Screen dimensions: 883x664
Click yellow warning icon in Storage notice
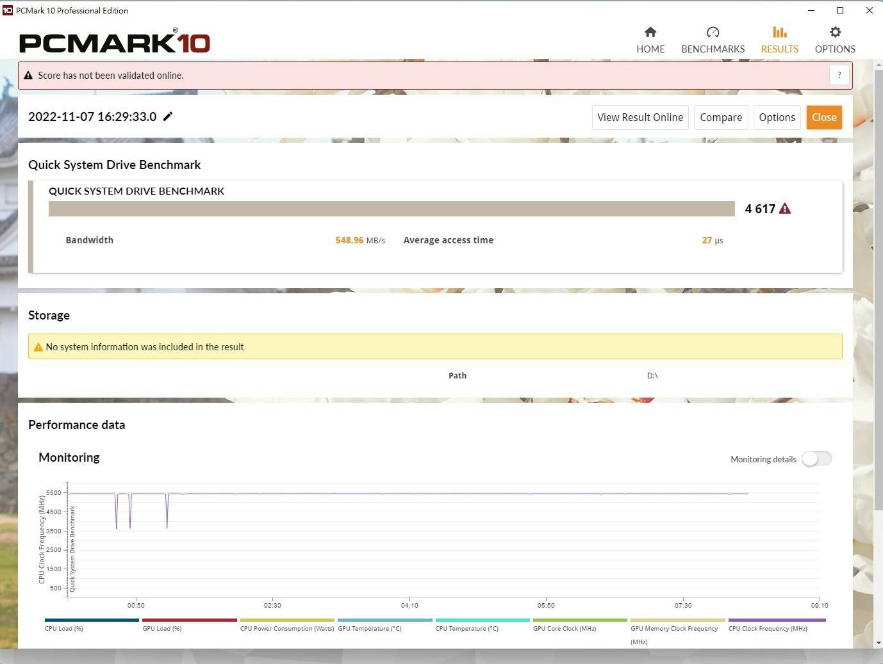(38, 347)
